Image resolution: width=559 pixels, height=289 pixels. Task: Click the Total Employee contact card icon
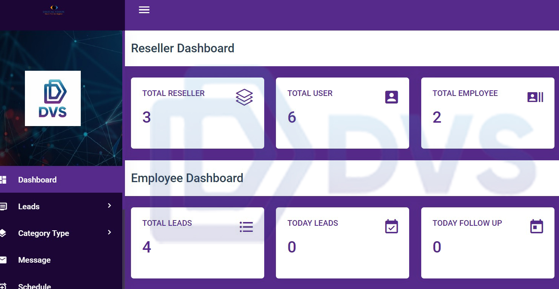(535, 97)
